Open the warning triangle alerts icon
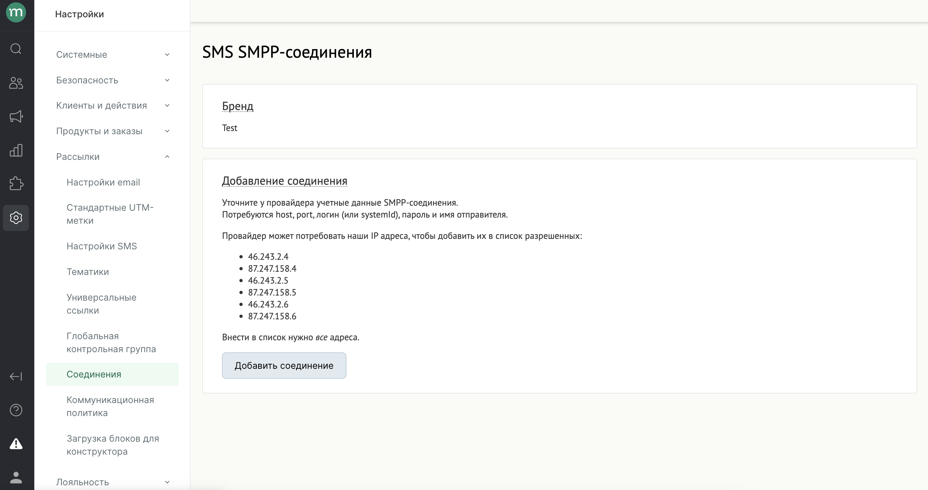 click(x=16, y=444)
